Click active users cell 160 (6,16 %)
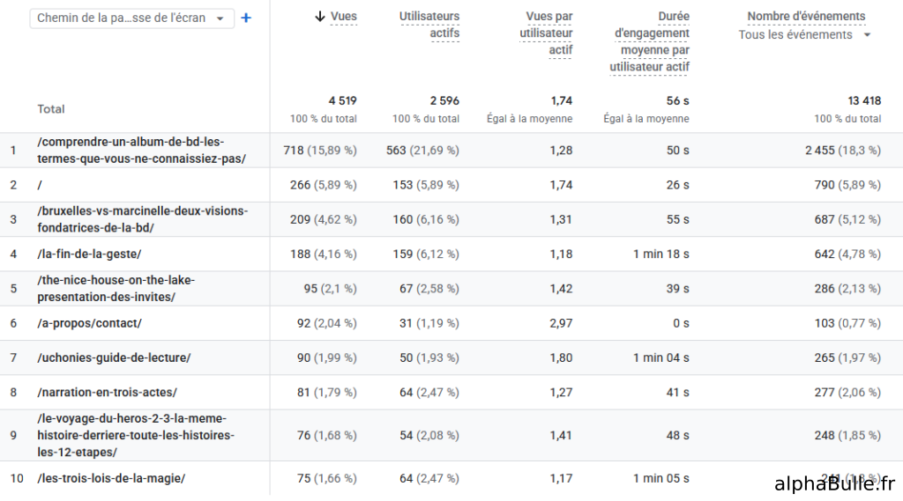 426,220
